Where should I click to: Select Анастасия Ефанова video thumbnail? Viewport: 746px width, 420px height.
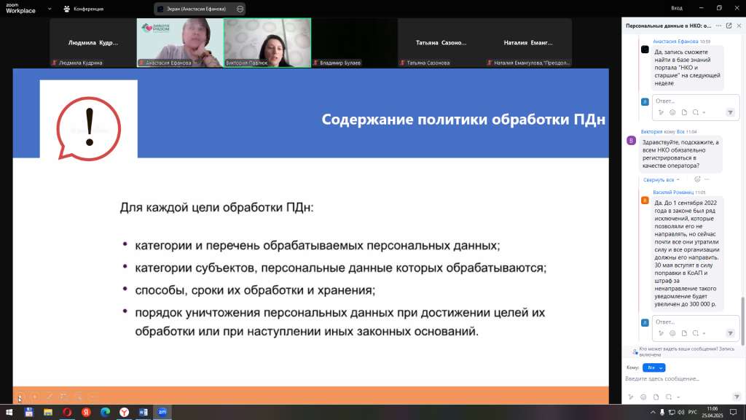point(180,43)
